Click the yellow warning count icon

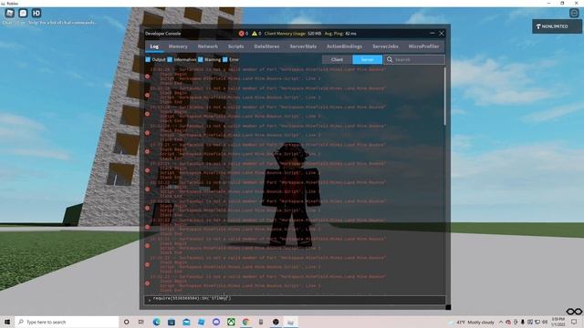(255, 34)
